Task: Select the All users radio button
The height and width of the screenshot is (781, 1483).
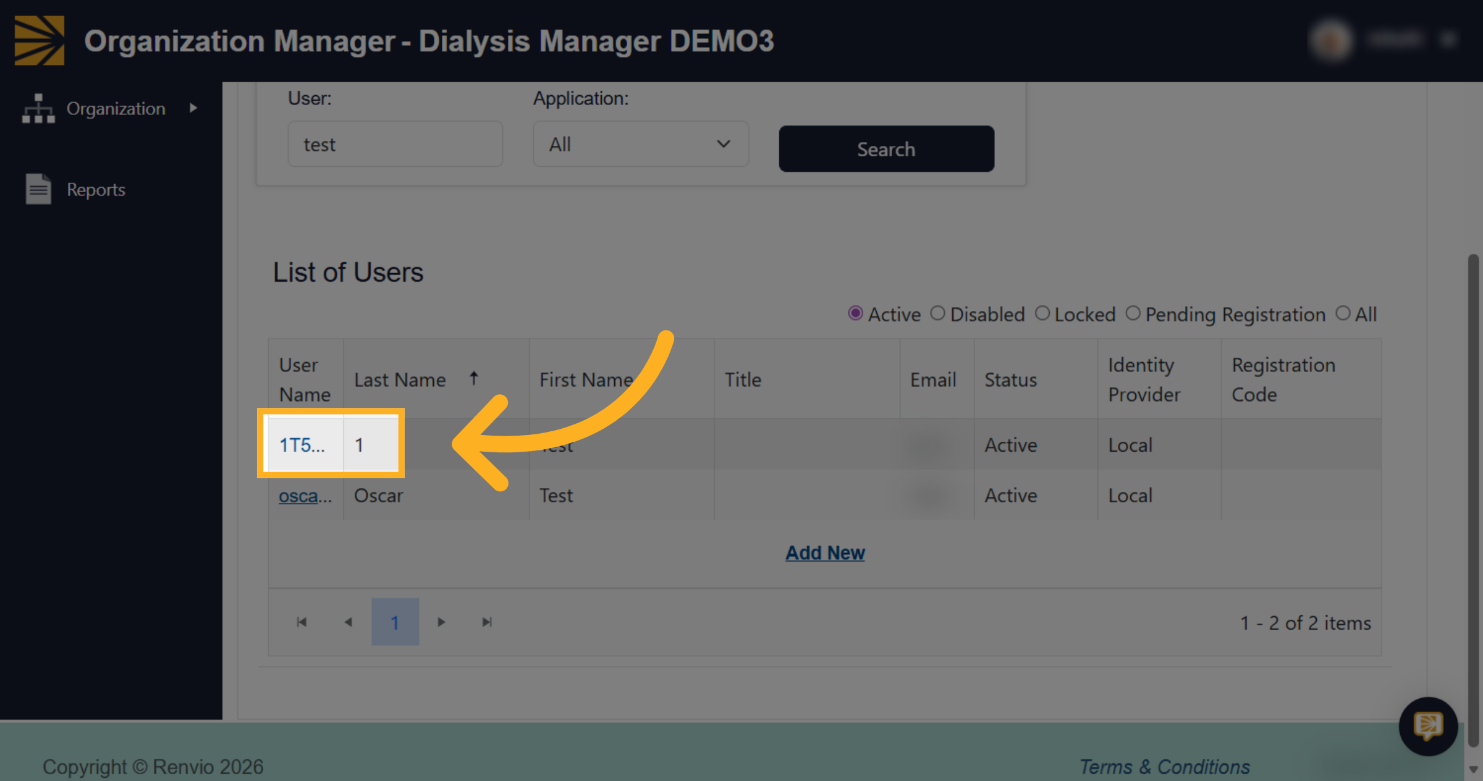Action: (x=1343, y=313)
